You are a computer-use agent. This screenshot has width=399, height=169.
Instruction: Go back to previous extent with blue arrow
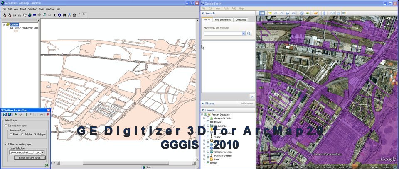[34, 15]
